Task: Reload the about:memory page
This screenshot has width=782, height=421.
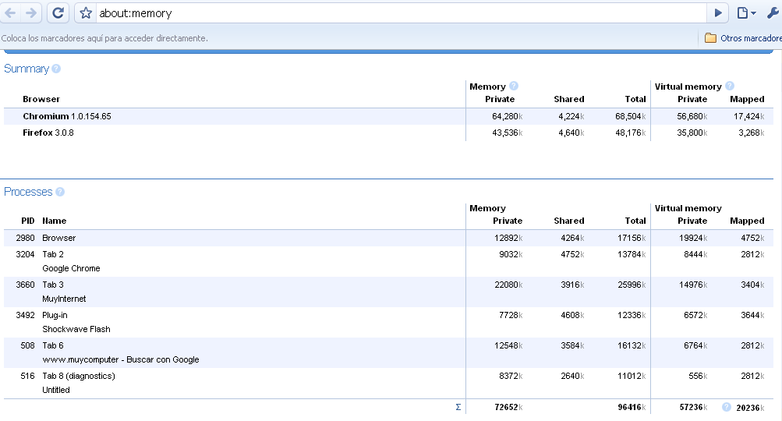Action: pyautogui.click(x=58, y=12)
